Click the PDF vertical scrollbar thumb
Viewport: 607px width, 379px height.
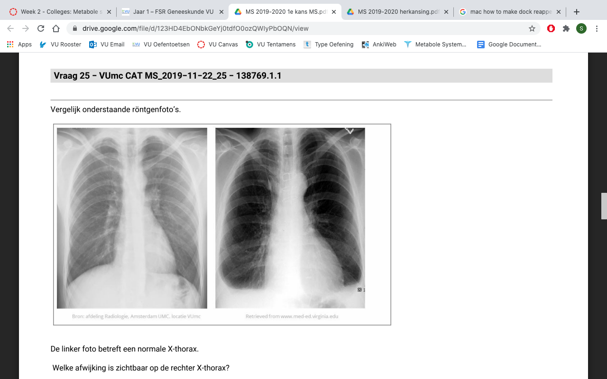coord(604,206)
